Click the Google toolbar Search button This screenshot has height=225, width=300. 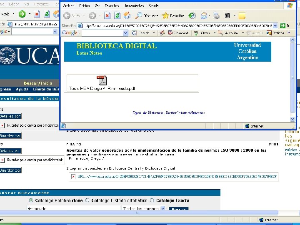[141, 33]
